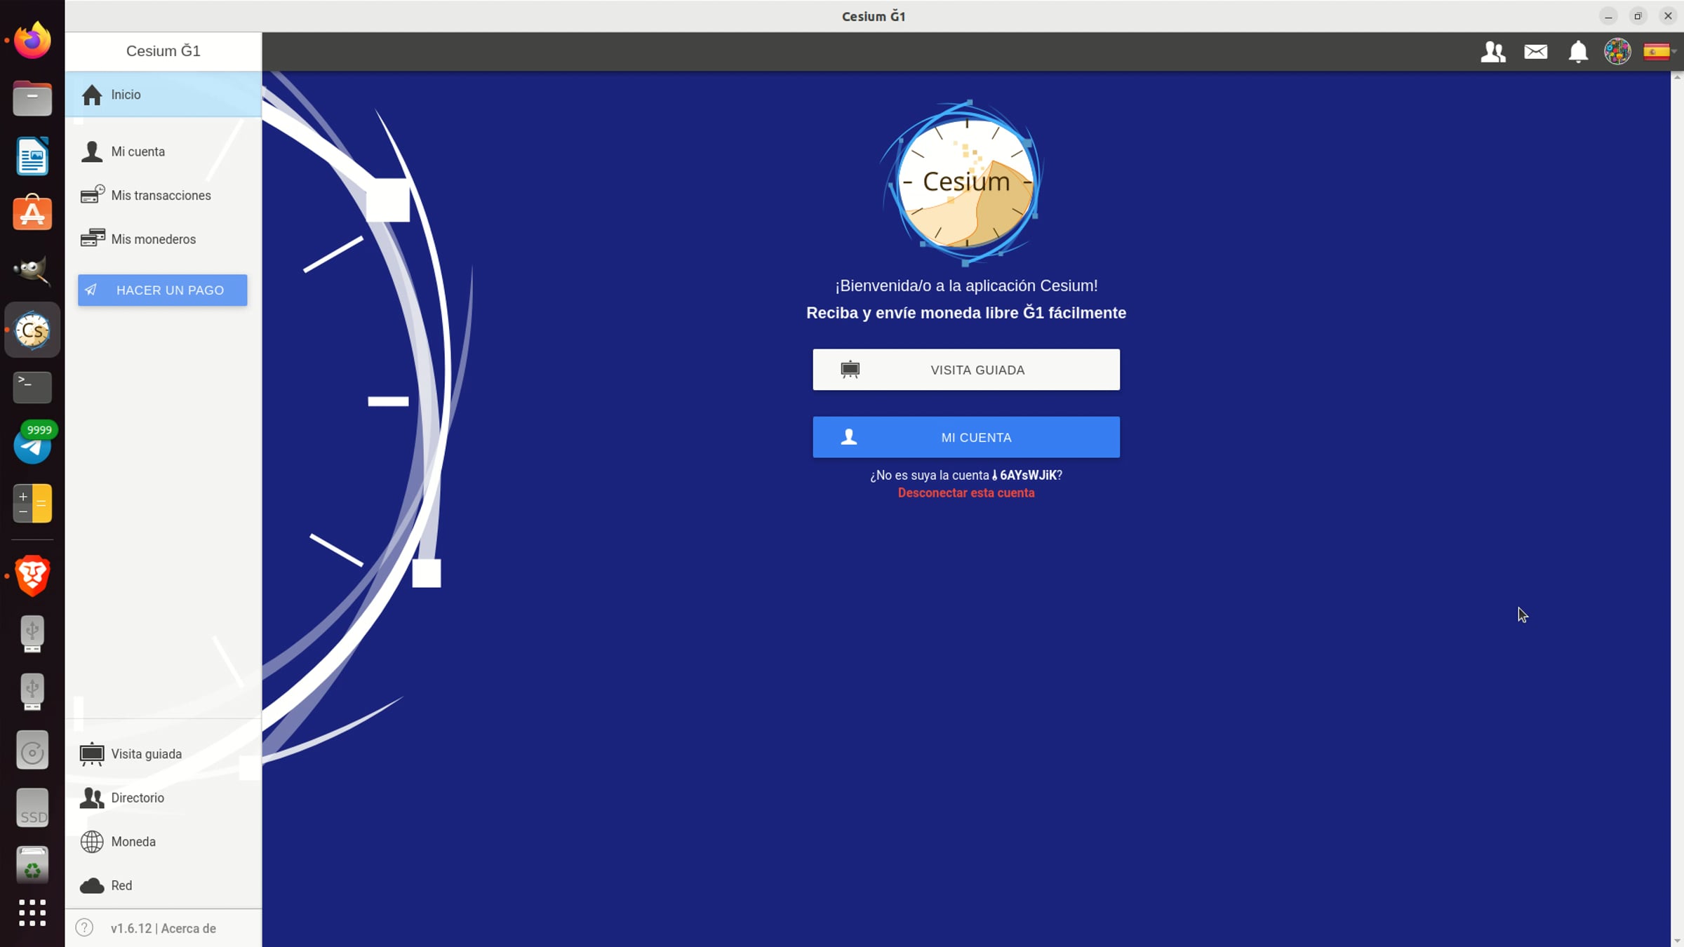Open the v1.6.12 Acerca de link
The image size is (1684, 947).
(x=163, y=929)
